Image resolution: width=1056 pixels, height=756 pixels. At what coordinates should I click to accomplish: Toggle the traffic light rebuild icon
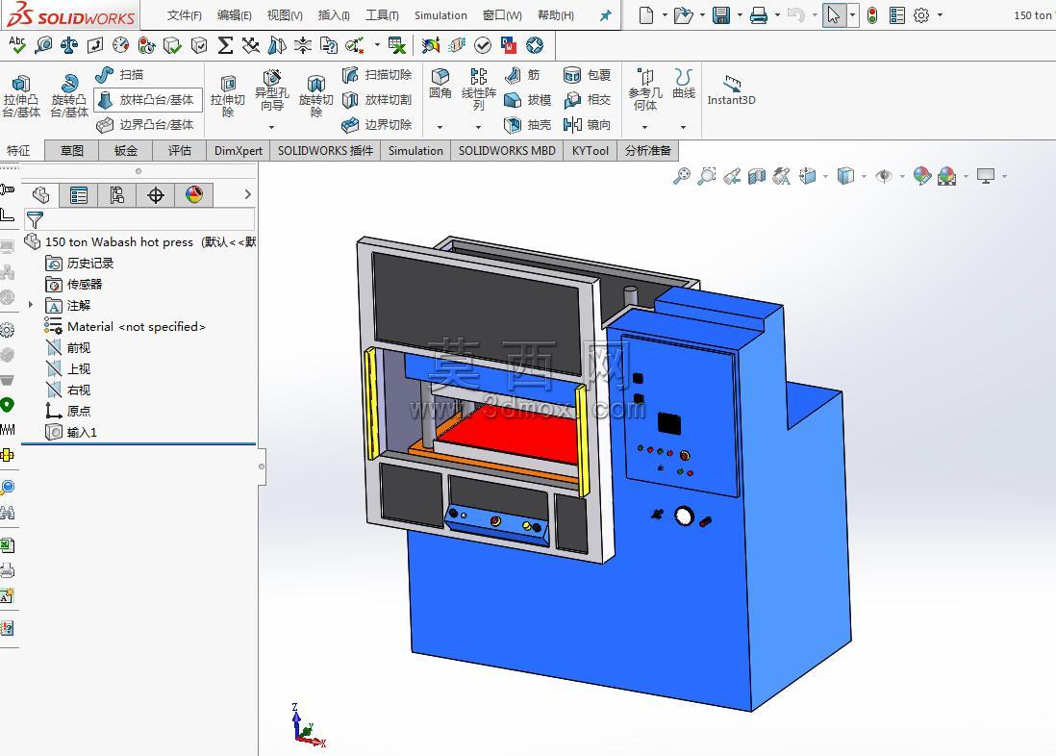coord(872,15)
